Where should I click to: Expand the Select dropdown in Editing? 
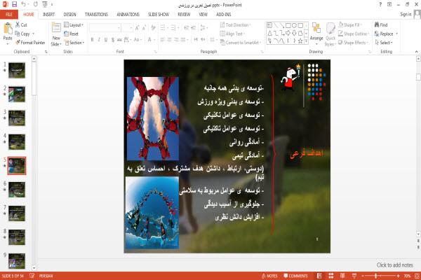pyautogui.click(x=384, y=43)
